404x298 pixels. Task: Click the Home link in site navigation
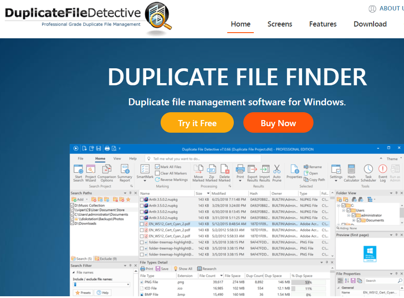tap(240, 24)
